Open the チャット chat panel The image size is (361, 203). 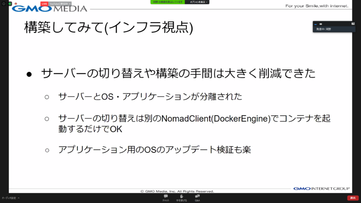166,198
